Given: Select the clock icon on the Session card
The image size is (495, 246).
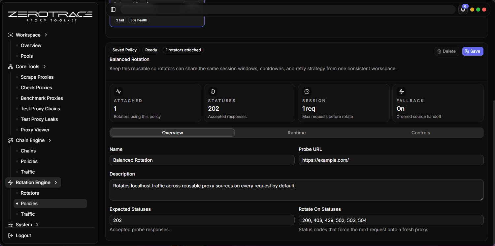Looking at the screenshot, I should 307,92.
